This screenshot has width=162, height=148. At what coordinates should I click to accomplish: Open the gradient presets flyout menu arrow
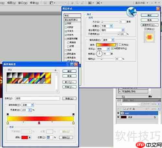pyautogui.click(x=56, y=70)
